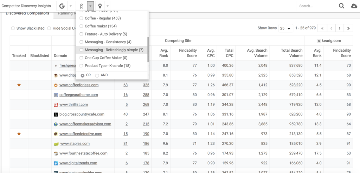Sort by Avg. Search Volume header
The image size is (360, 173).
257,53
